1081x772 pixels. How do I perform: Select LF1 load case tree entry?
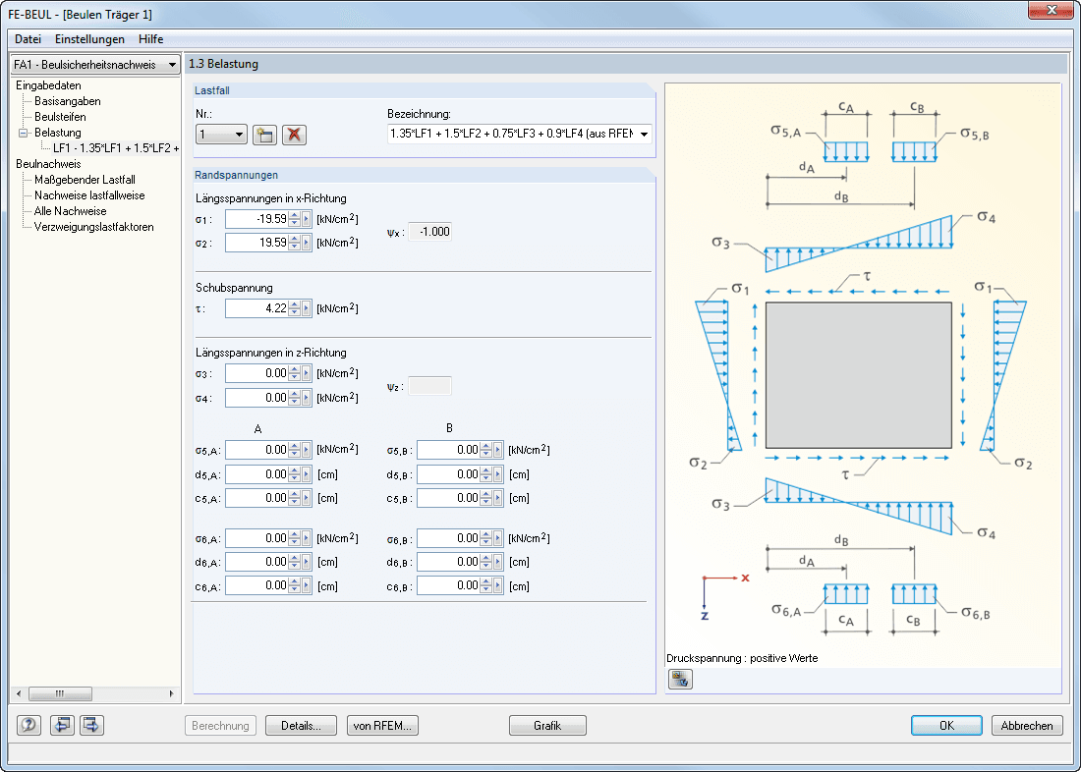(116, 148)
